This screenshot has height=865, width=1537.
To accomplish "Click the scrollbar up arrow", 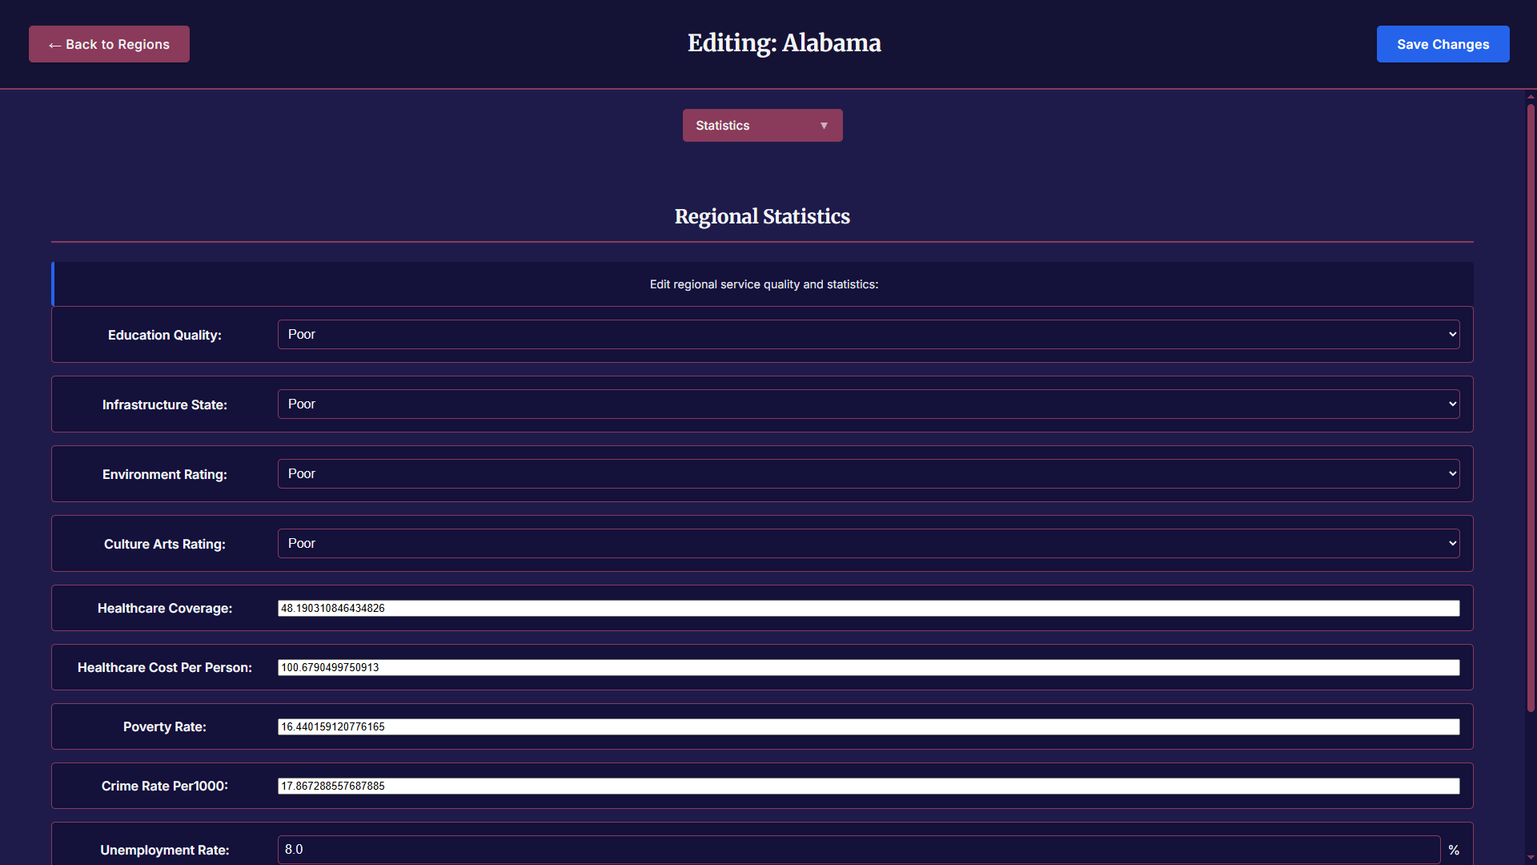I will (1531, 97).
